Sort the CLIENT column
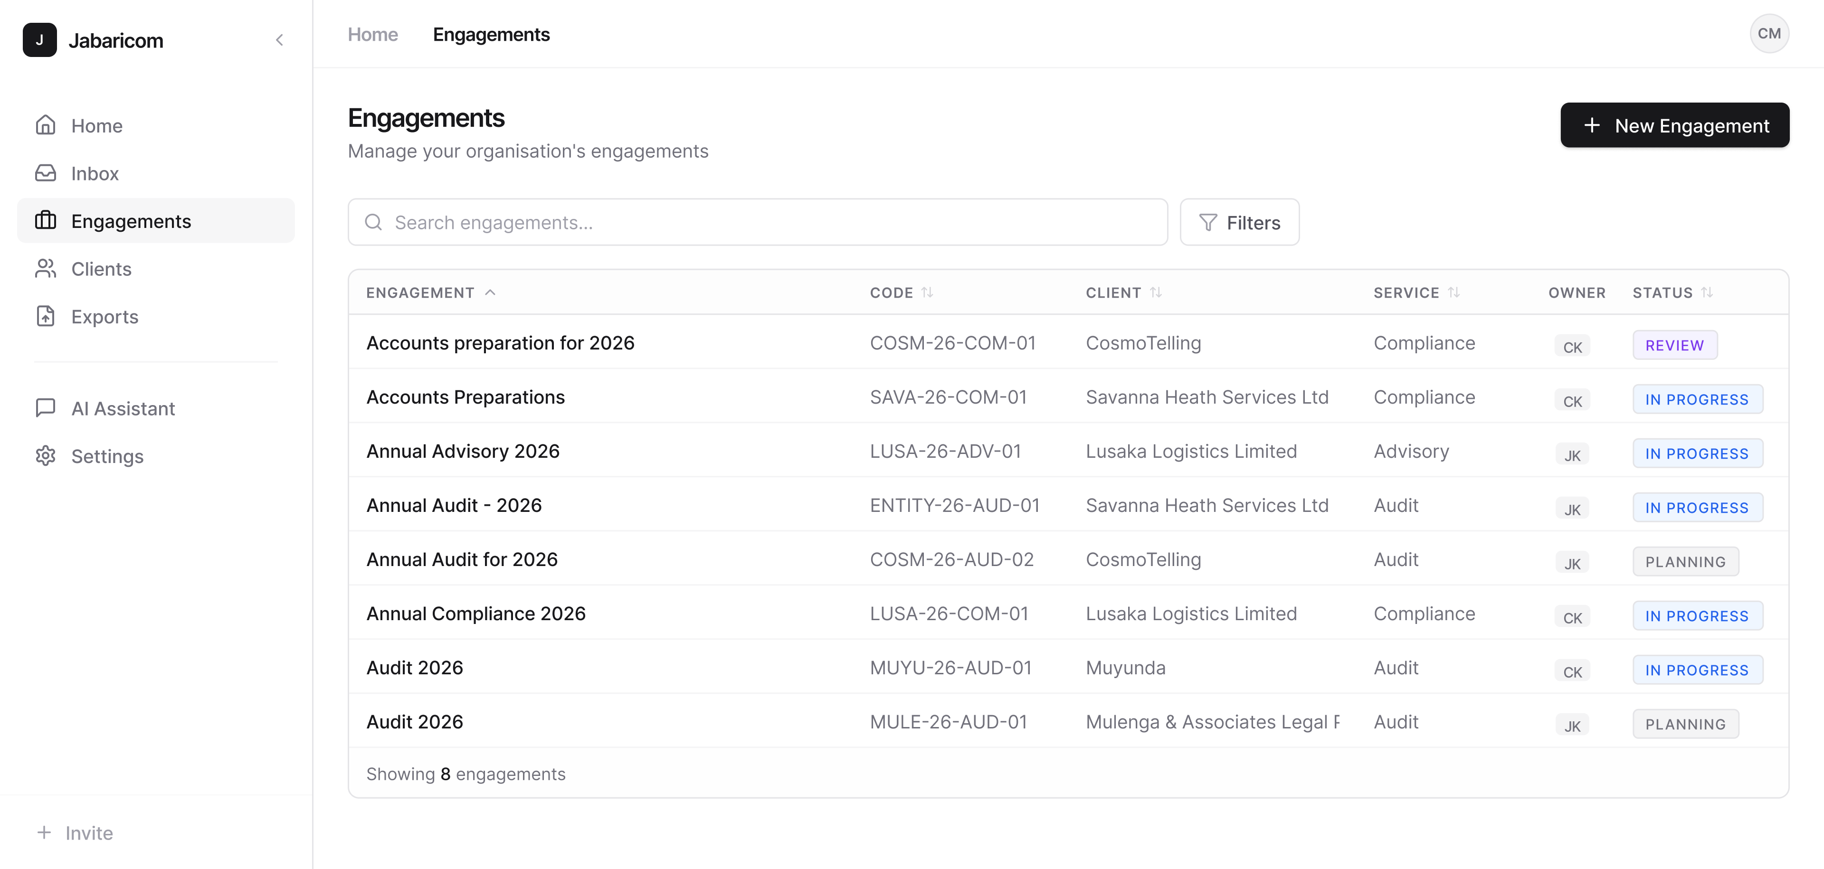1824x869 pixels. (1156, 292)
